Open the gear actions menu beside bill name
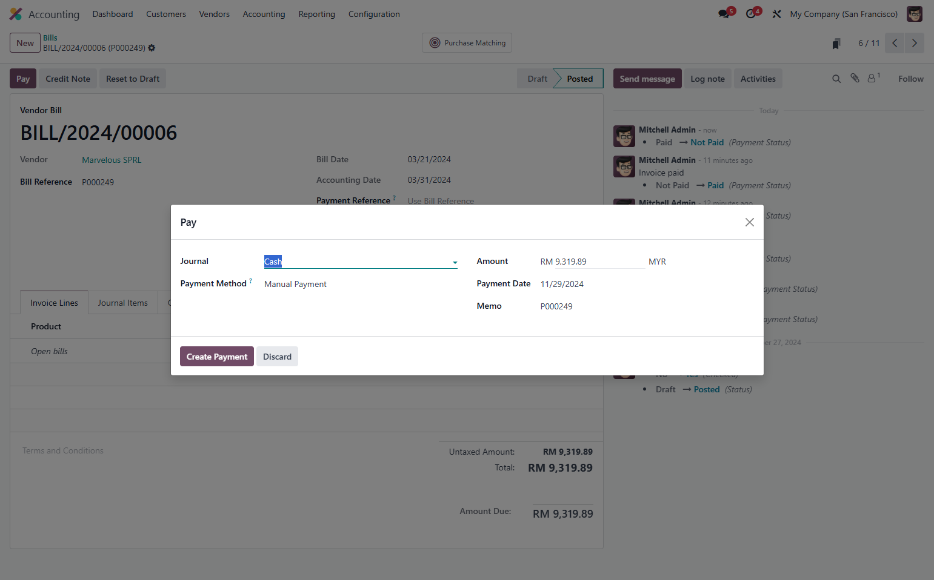Image resolution: width=934 pixels, height=580 pixels. (152, 48)
